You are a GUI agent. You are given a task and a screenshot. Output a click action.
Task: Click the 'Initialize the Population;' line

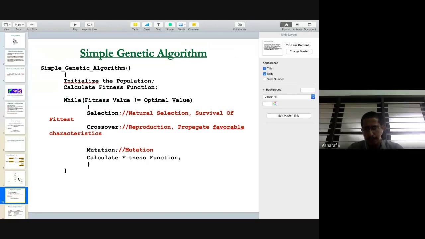(x=109, y=81)
